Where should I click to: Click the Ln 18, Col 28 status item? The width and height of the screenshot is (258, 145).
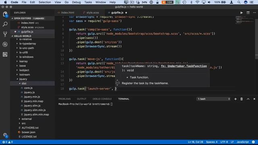pyautogui.click(x=196, y=142)
